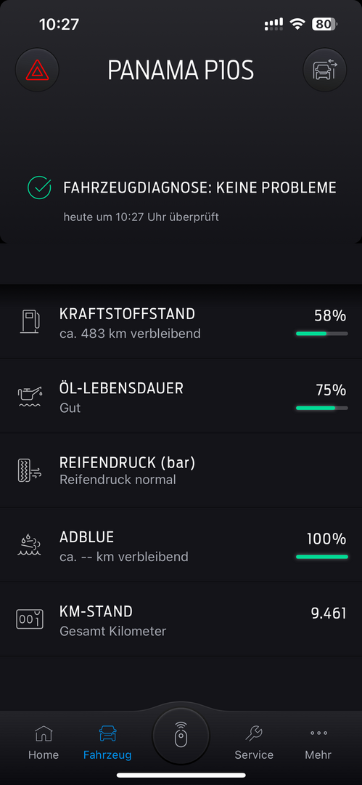
Task: Tap the Öl-Lebensdauer 75% progress bar
Action: [x=322, y=408]
